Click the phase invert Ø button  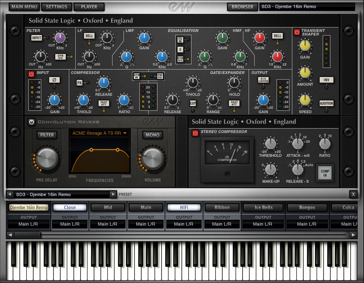54,80
